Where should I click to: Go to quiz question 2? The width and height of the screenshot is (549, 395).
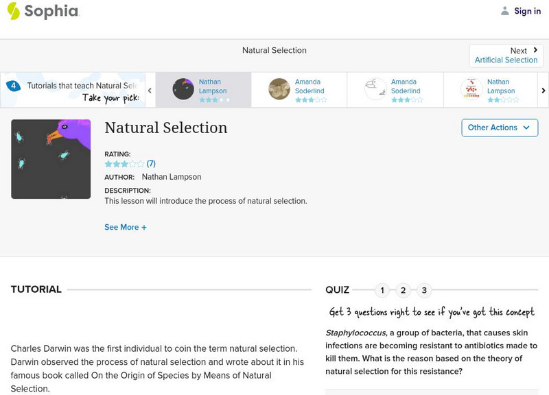pos(404,290)
